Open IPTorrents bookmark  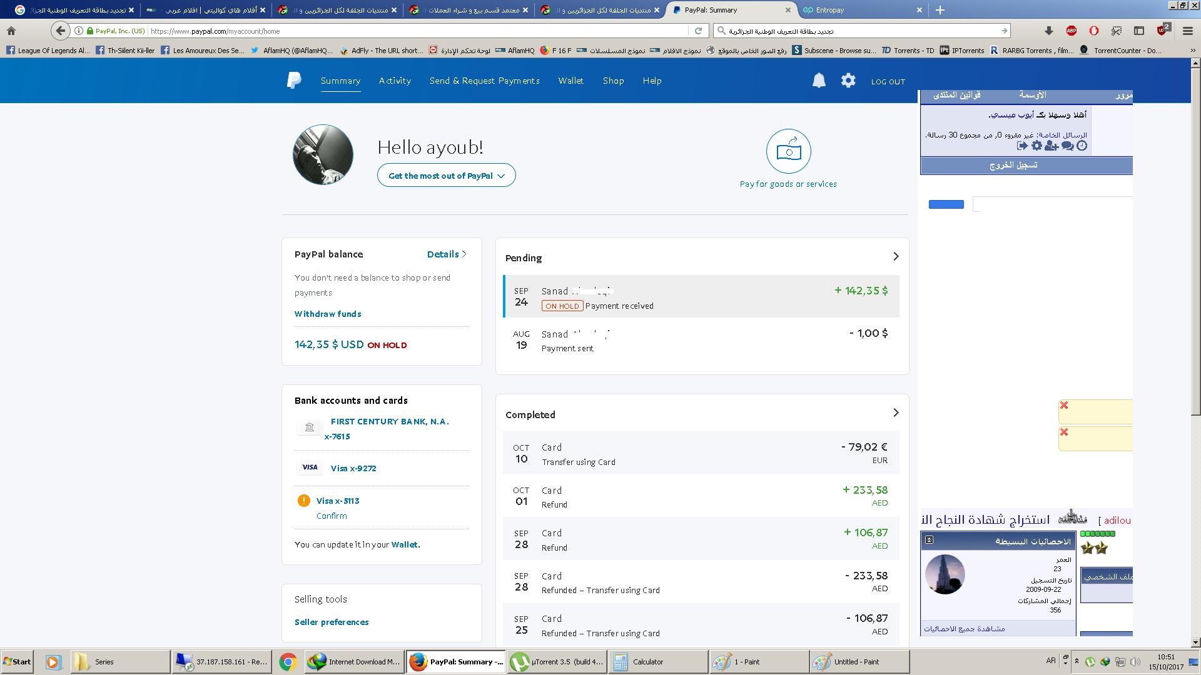click(x=962, y=51)
